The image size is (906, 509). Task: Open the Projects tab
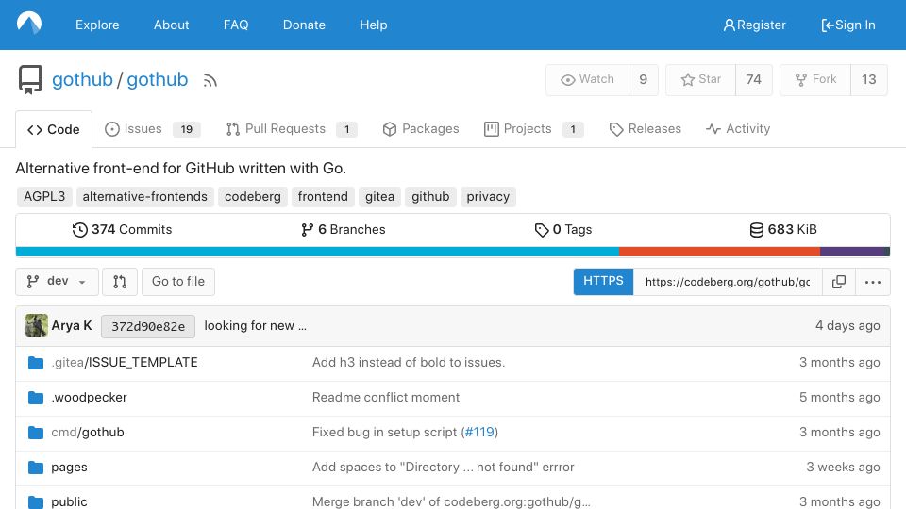[534, 129]
